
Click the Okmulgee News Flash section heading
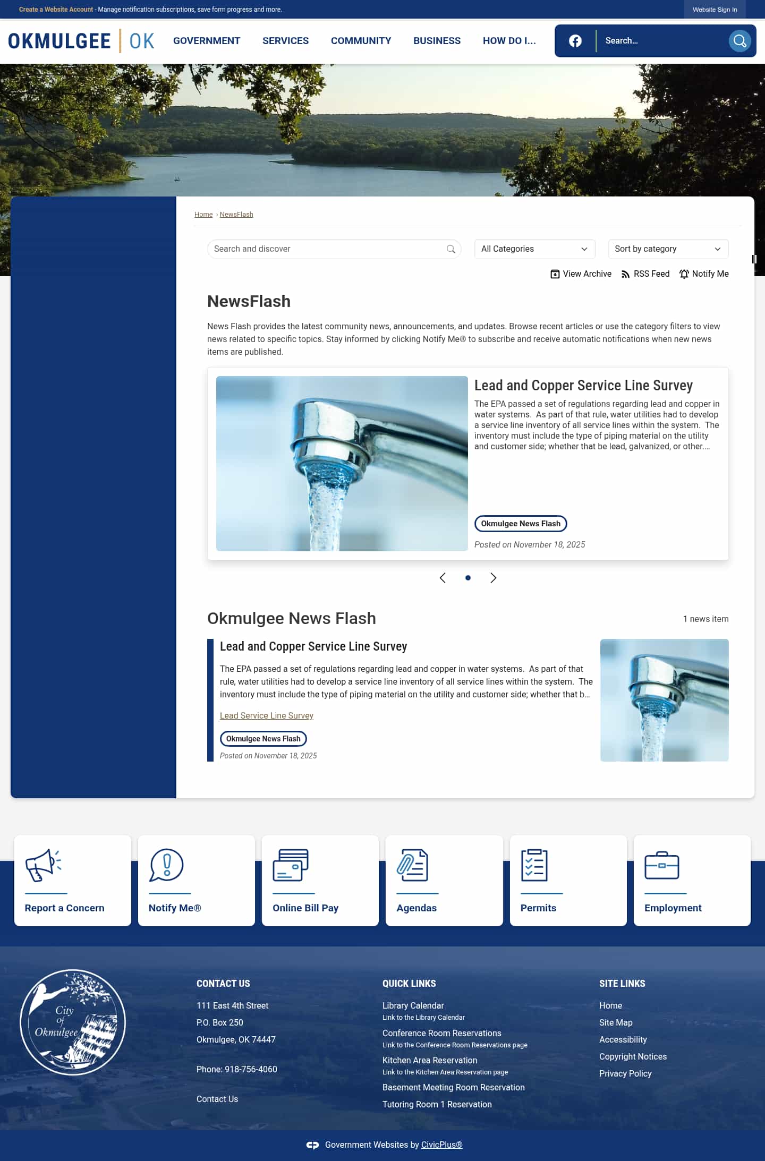[291, 619]
